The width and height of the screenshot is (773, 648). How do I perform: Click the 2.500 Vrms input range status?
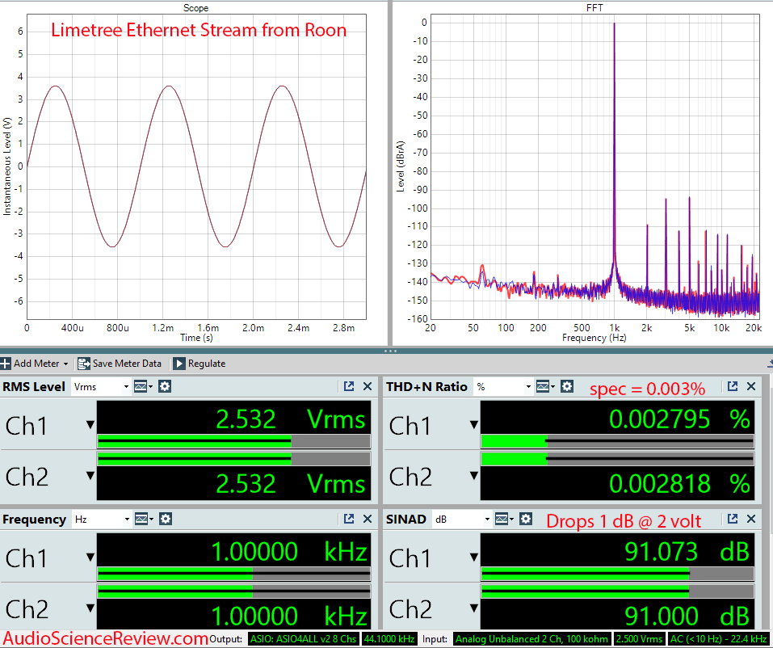[640, 638]
